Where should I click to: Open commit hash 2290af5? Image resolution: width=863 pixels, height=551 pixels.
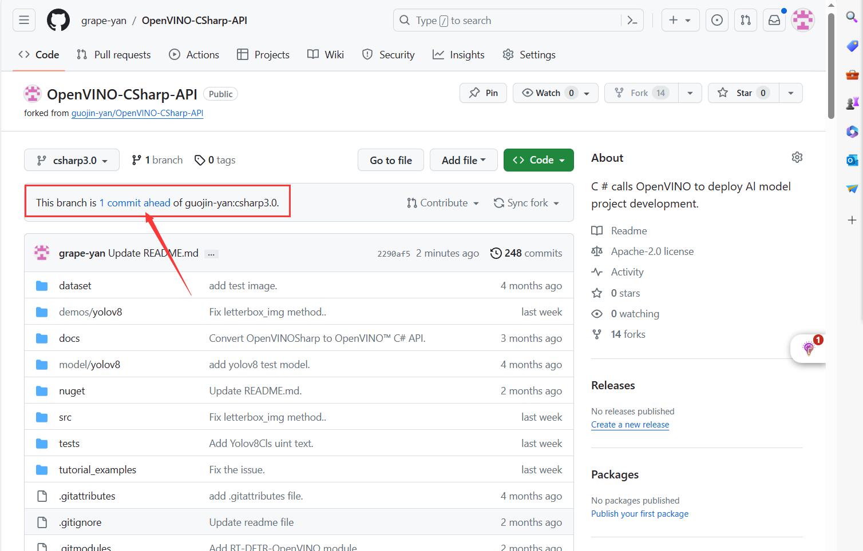coord(394,254)
